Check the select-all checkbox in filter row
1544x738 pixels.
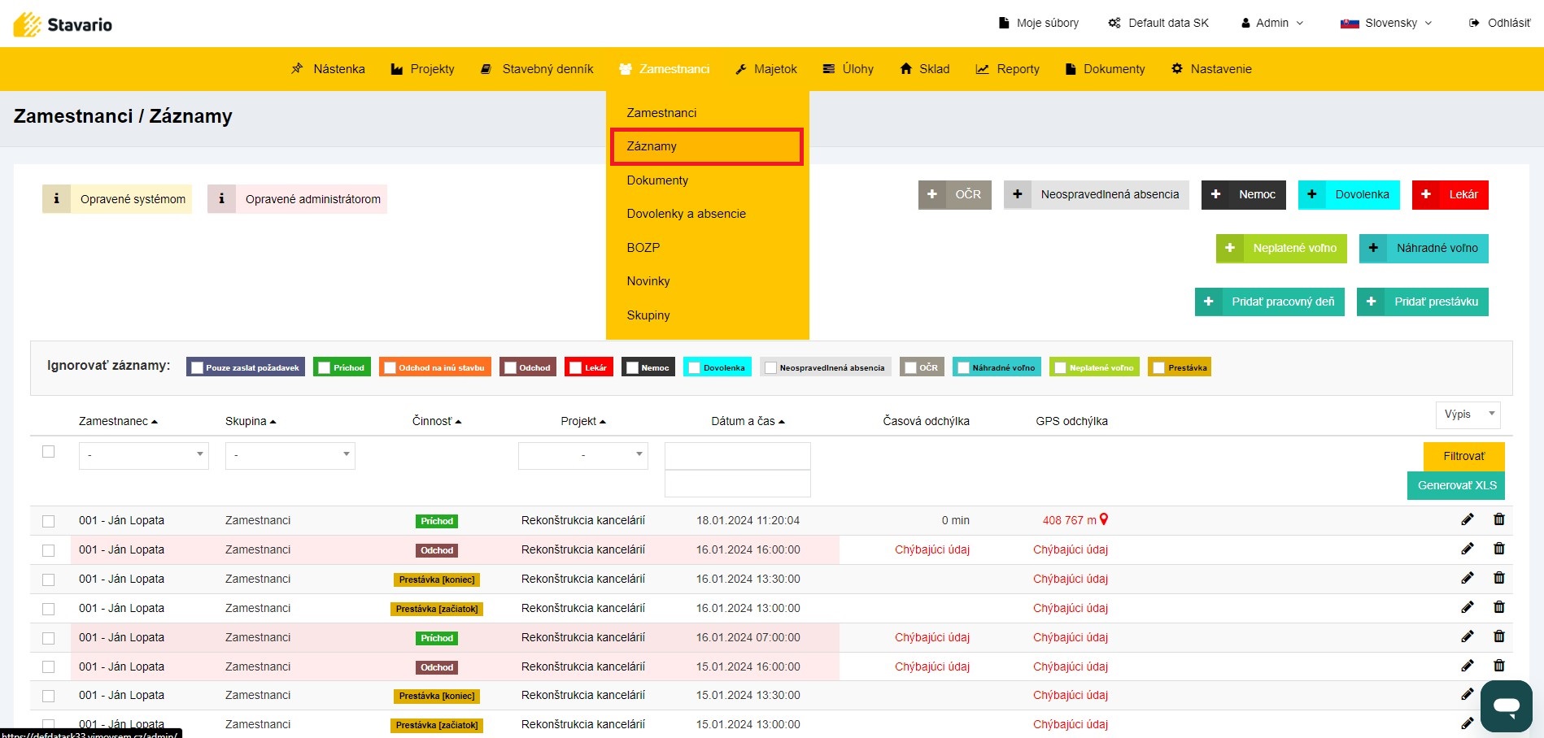coord(49,452)
